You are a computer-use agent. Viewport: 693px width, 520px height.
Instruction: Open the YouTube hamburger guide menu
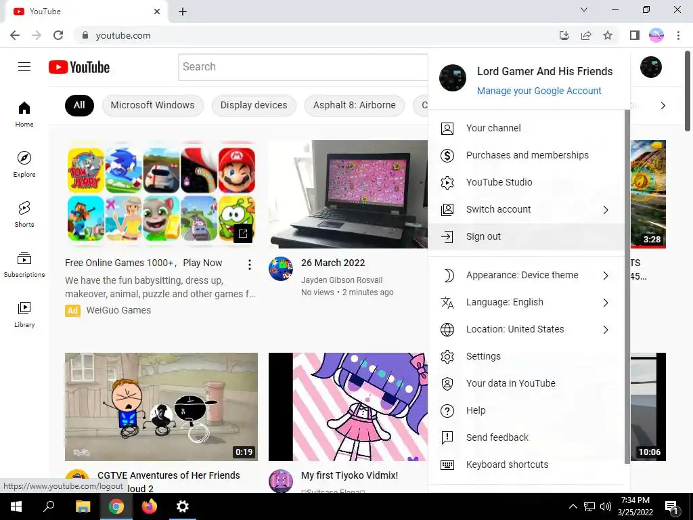[x=24, y=67]
